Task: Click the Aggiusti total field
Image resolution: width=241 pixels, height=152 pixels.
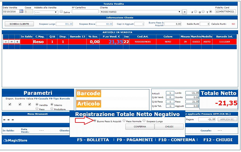Action: 192,106
